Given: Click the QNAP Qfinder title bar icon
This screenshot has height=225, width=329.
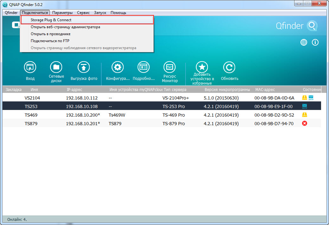Looking at the screenshot, I should 5,4.
